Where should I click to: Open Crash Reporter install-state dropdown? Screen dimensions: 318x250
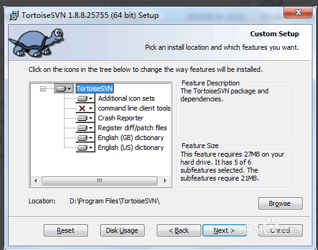click(x=85, y=118)
